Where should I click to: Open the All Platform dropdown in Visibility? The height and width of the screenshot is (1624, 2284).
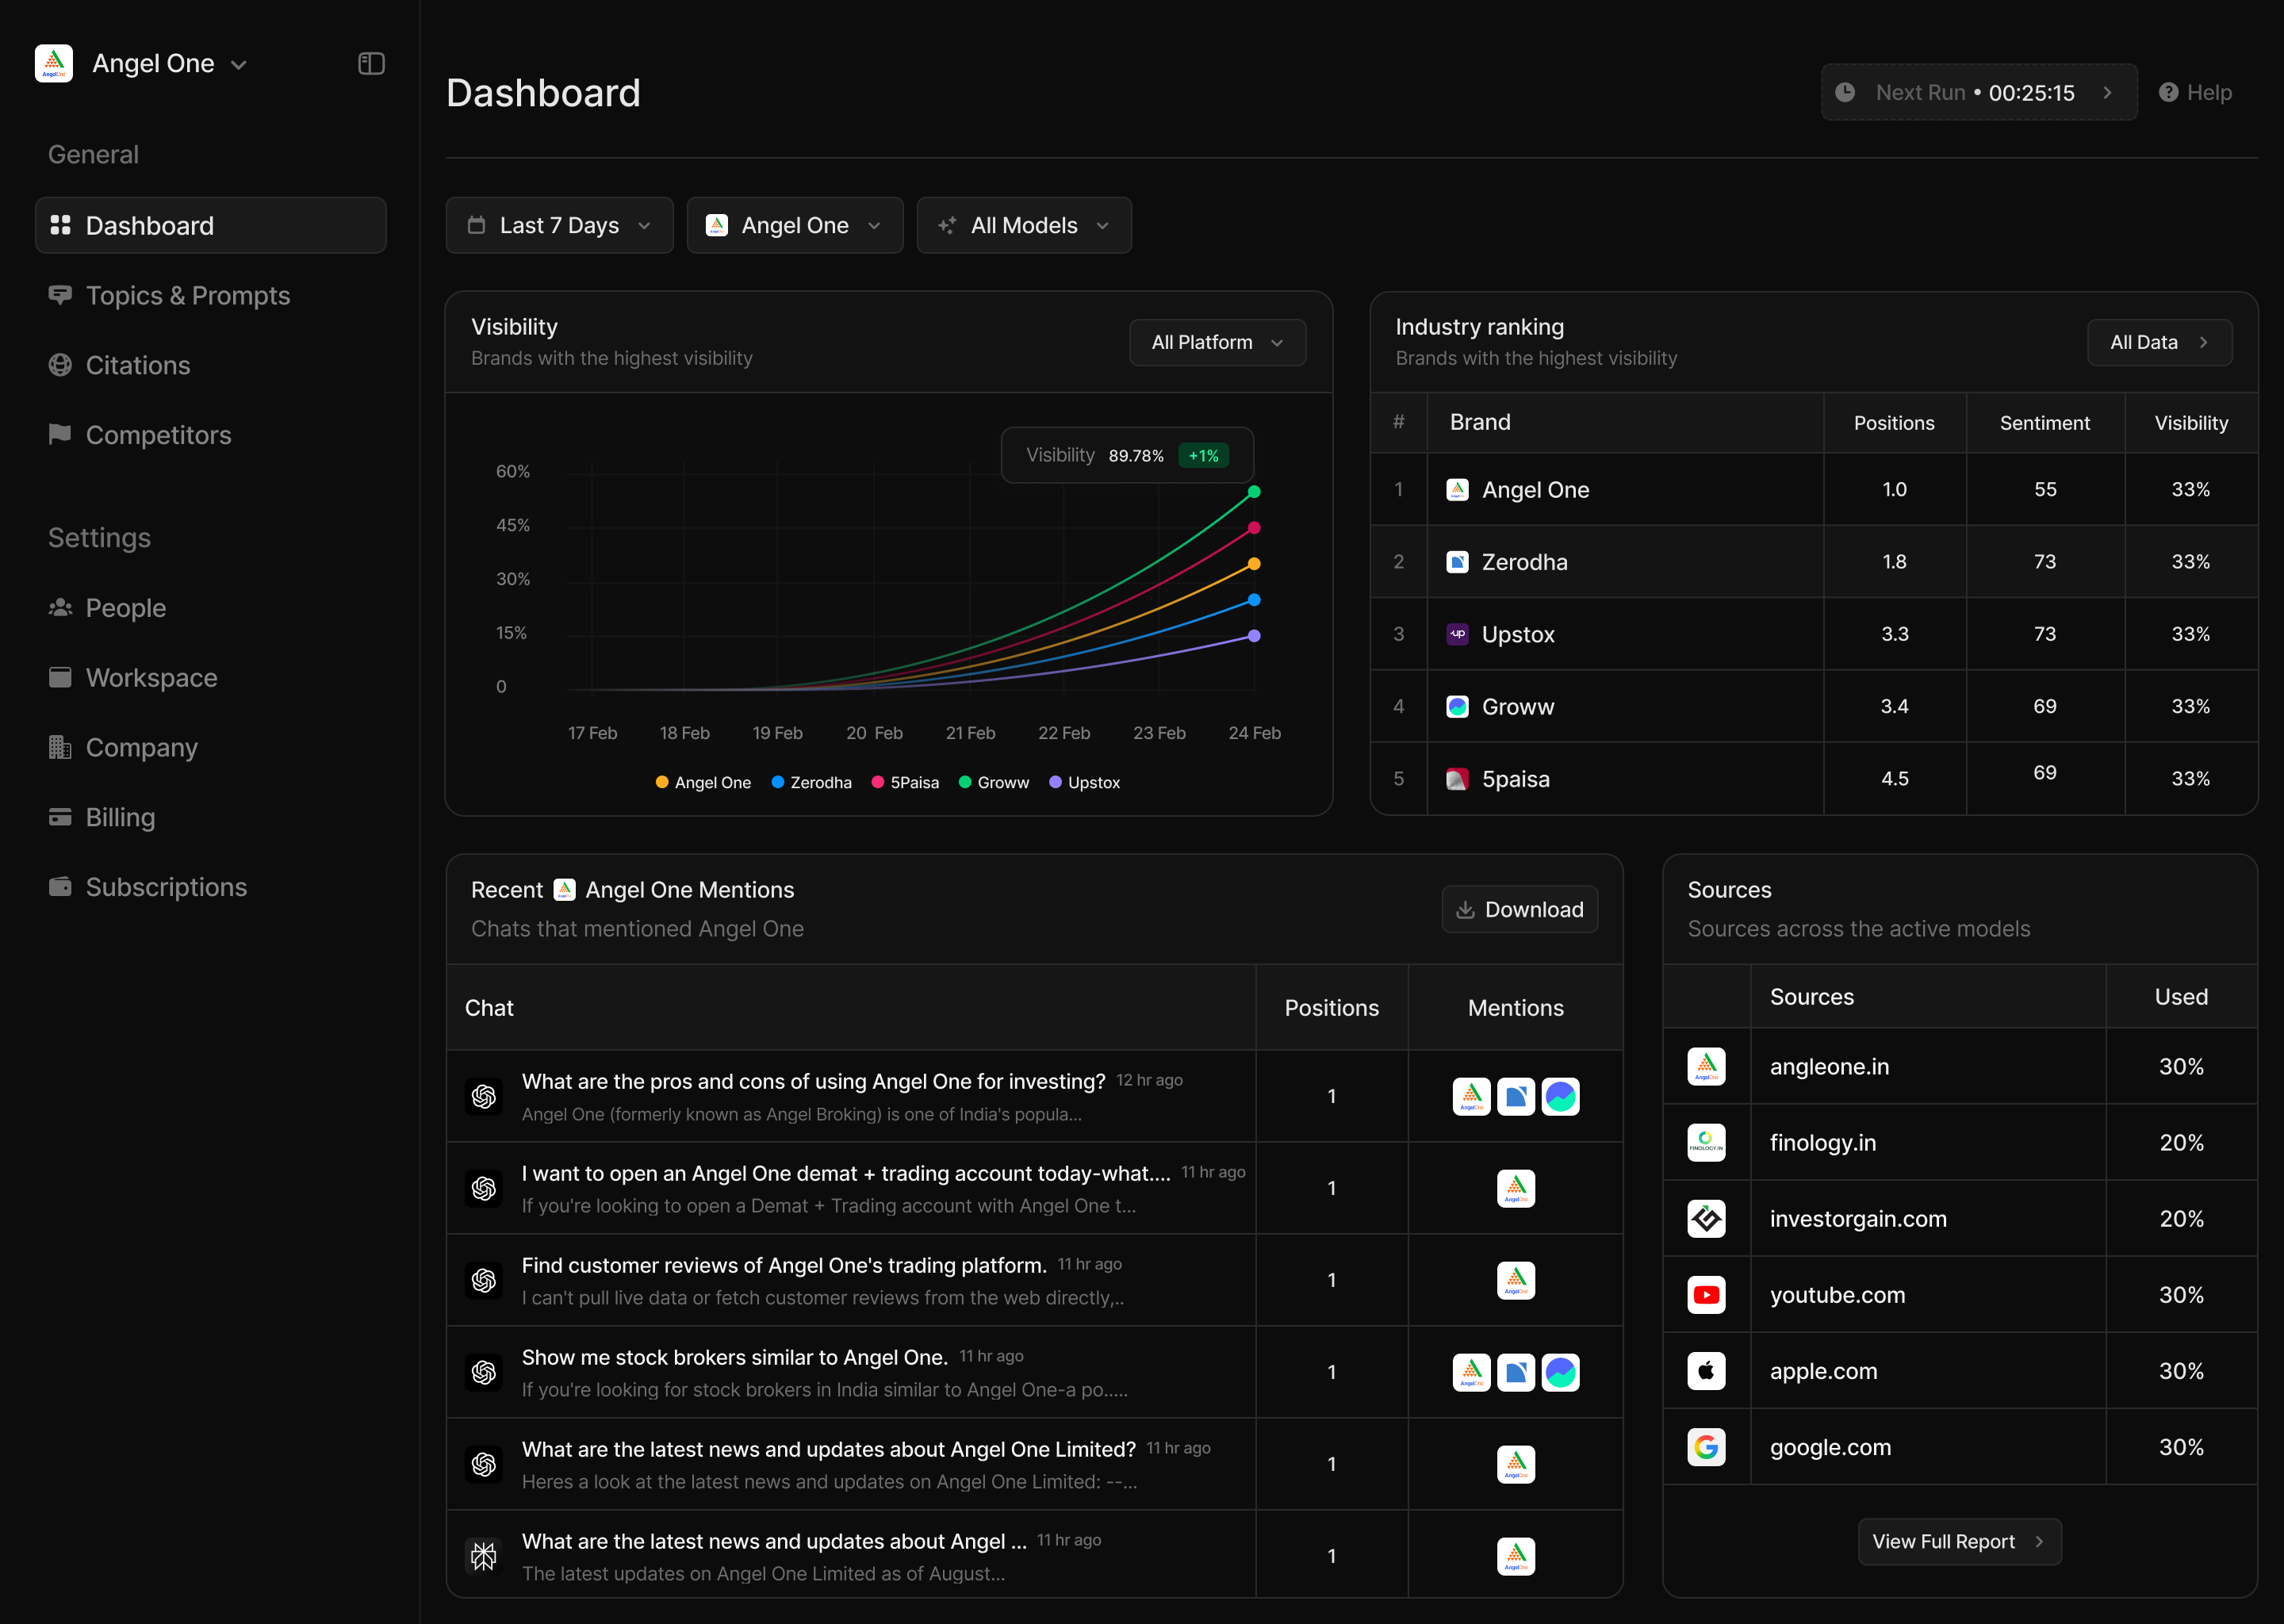click(x=1217, y=343)
